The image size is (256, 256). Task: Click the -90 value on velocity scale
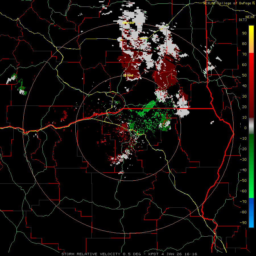[243, 223]
